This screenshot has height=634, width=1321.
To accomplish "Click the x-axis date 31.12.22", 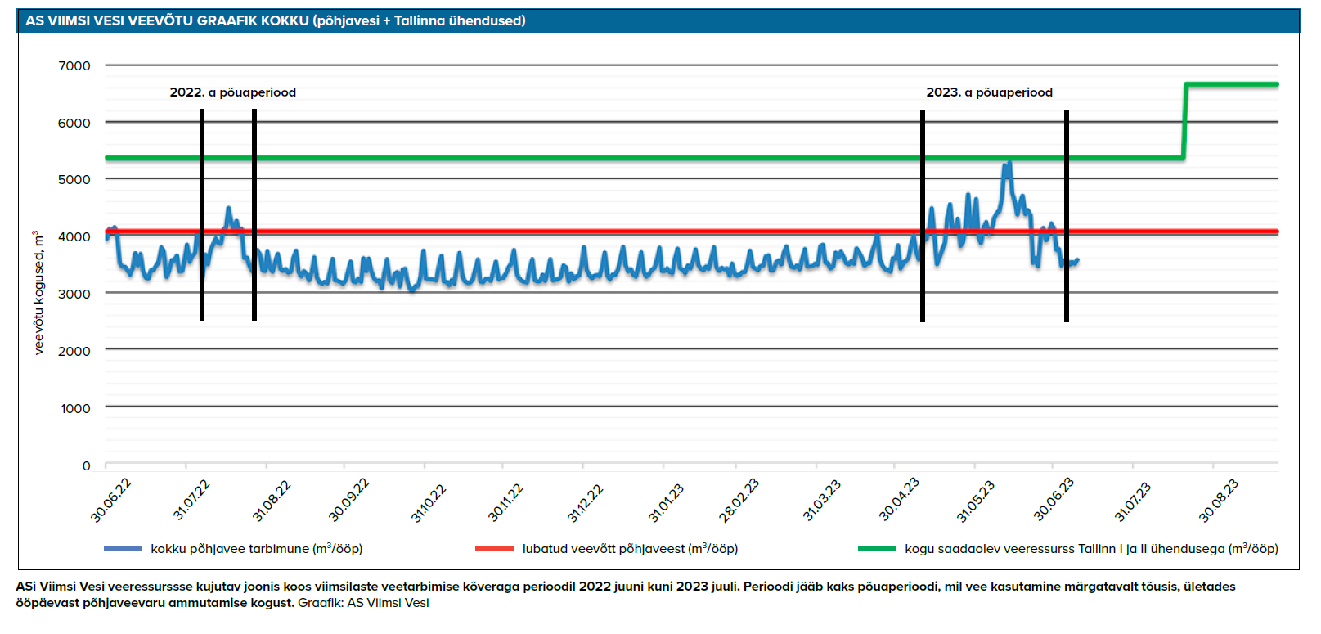I will click(586, 502).
